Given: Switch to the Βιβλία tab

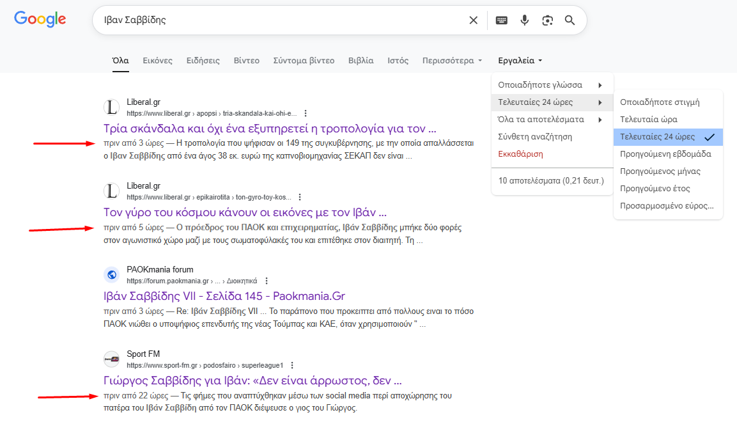Looking at the screenshot, I should pyautogui.click(x=361, y=61).
